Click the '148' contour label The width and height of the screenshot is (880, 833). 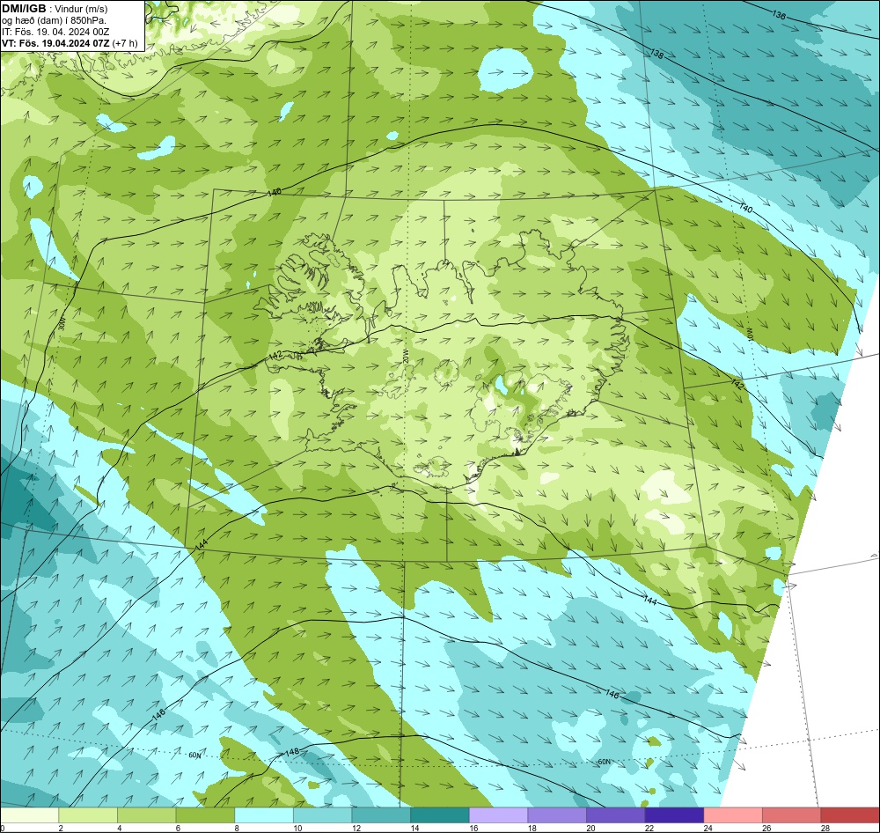coord(292,752)
